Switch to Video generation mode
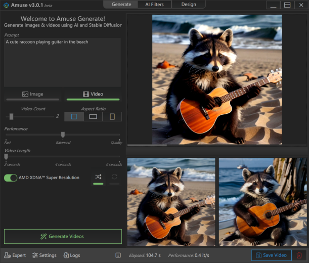 93,94
